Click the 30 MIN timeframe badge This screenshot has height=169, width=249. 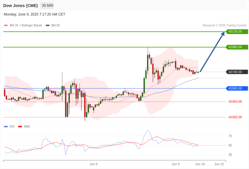coord(47,6)
